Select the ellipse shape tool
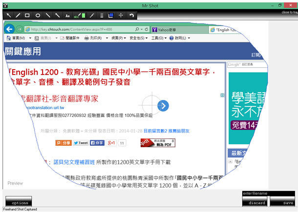Screen dimensions: 298x212 [x=38, y=16]
